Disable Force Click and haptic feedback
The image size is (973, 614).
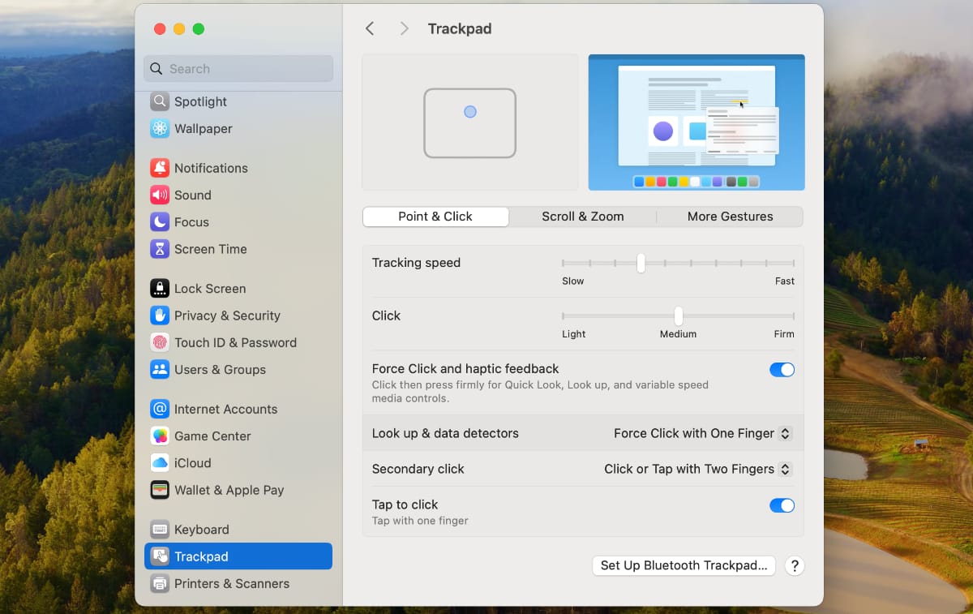(782, 369)
